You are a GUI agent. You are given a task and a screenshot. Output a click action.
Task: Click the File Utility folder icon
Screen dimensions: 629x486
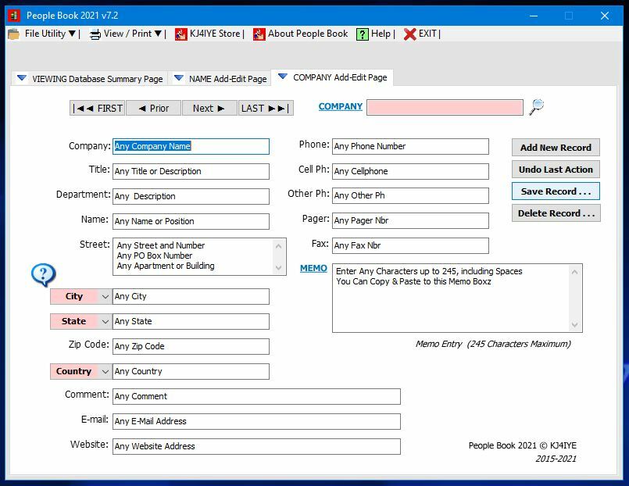[x=13, y=34]
